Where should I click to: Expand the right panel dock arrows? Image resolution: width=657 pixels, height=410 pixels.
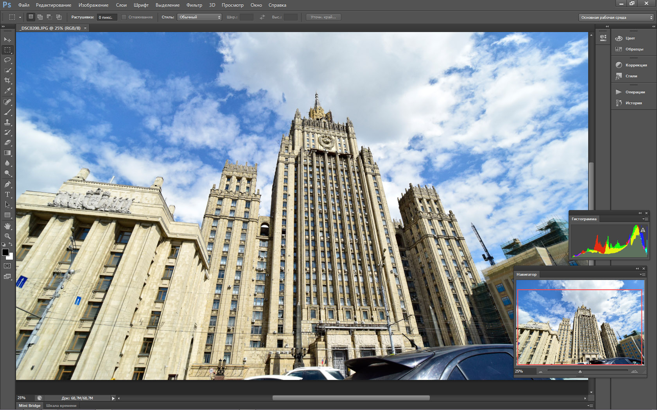tap(653, 27)
